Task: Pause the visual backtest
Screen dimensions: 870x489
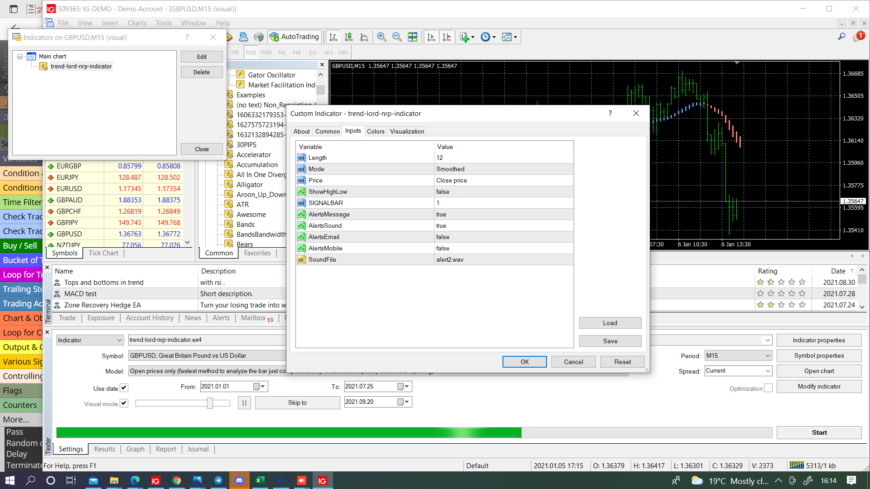Action: (244, 403)
